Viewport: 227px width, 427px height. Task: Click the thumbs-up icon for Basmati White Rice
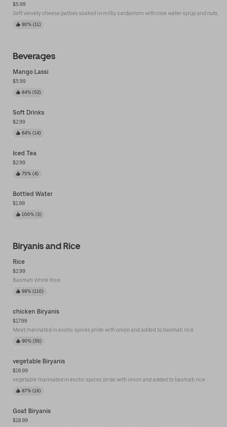click(x=18, y=291)
